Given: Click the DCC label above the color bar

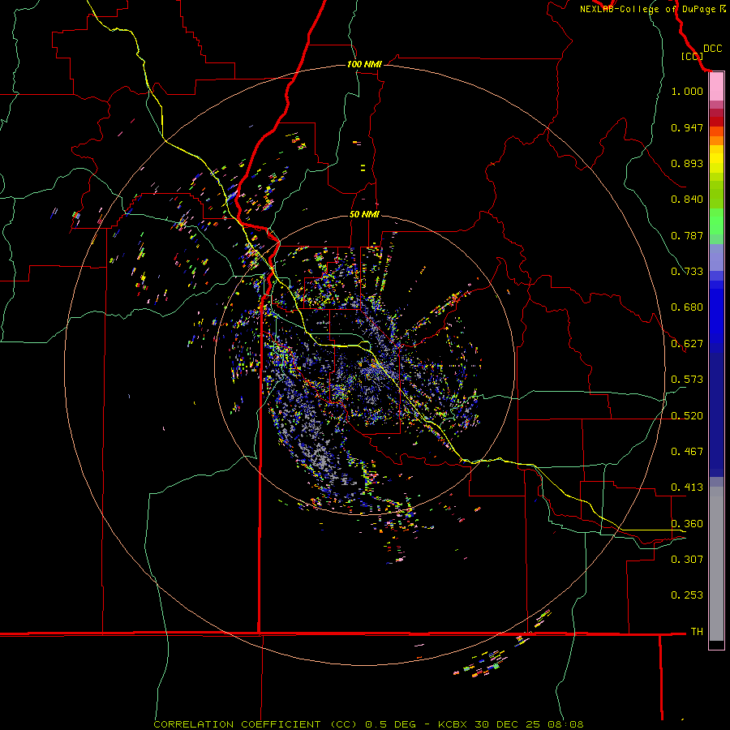Looking at the screenshot, I should click(x=712, y=49).
